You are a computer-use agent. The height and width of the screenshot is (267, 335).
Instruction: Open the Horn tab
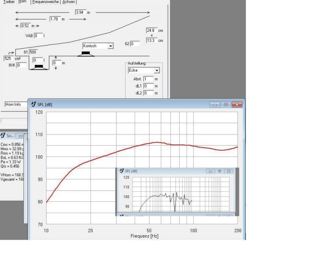pos(22,2)
